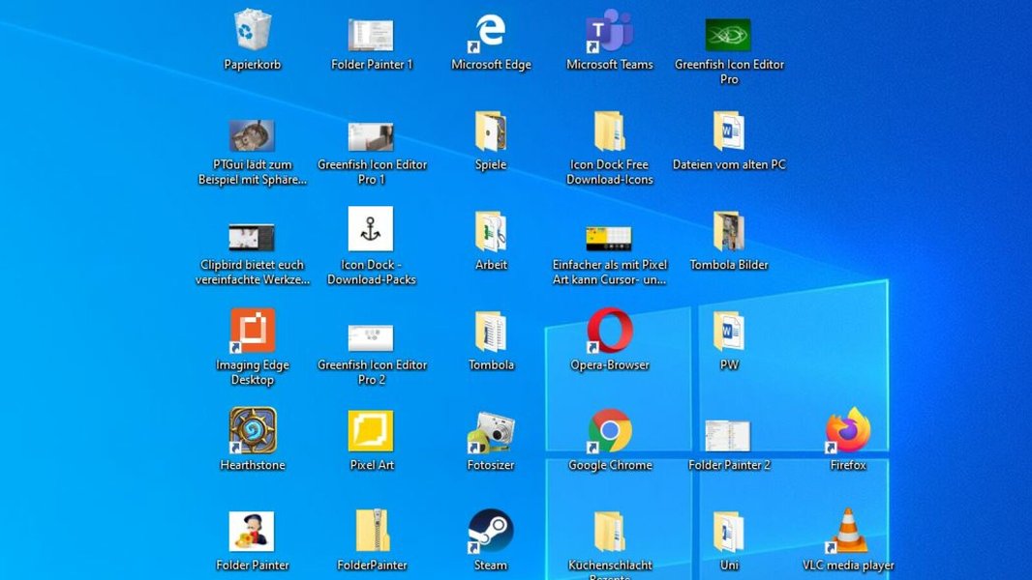Select the yellow Pixel Art icon
1032x580 pixels.
[371, 431]
